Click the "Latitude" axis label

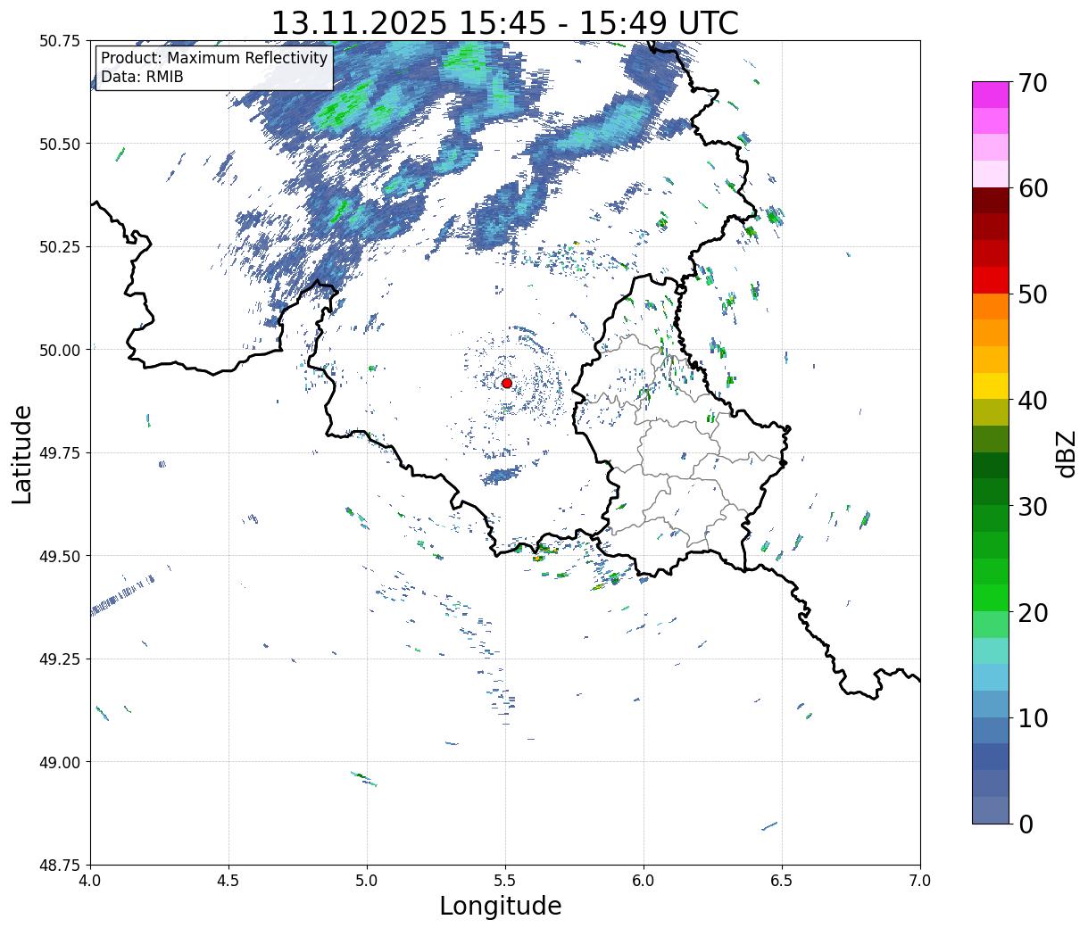tap(22, 454)
